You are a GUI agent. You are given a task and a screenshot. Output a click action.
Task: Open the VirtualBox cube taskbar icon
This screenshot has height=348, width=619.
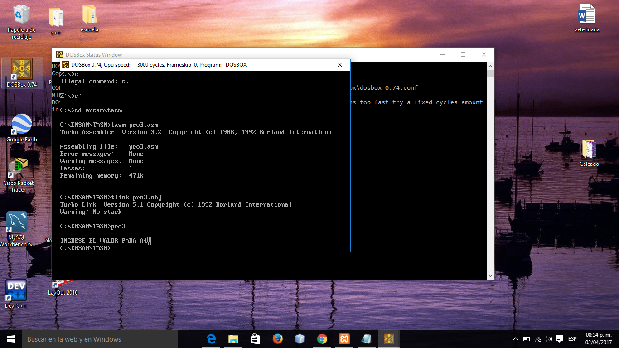pyautogui.click(x=300, y=339)
